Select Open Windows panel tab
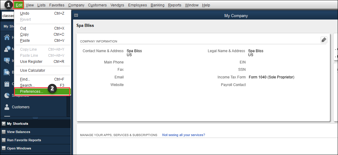 pyautogui.click(x=35, y=148)
